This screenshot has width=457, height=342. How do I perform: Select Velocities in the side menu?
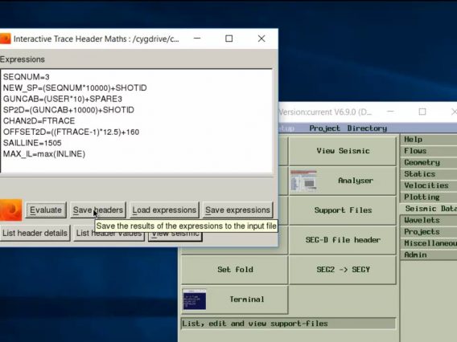tap(428, 185)
